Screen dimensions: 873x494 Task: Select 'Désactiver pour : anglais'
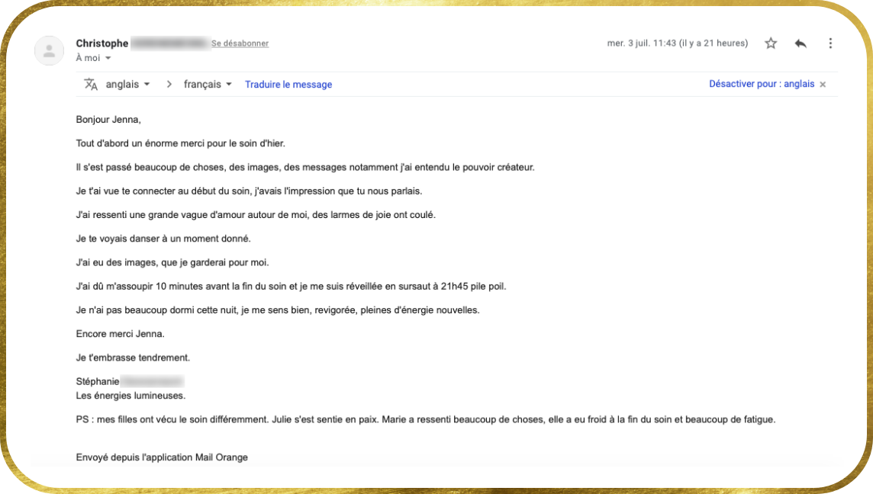tap(762, 84)
